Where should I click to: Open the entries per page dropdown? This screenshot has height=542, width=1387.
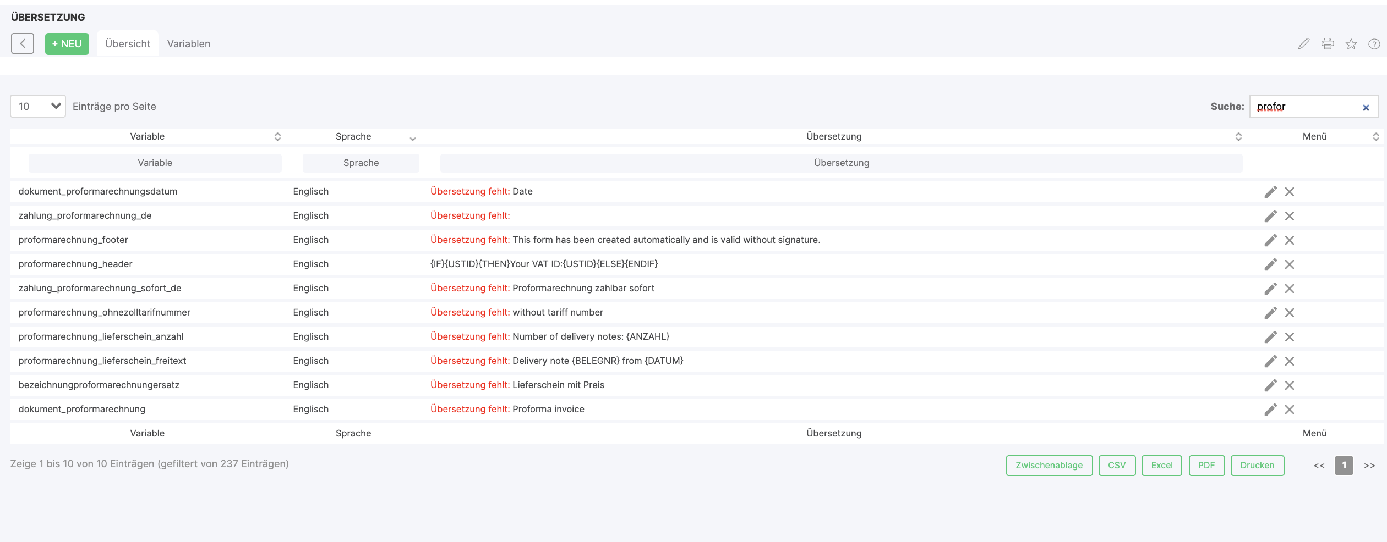[x=38, y=106]
